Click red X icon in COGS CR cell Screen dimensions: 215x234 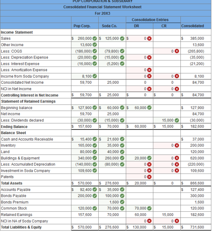click(177, 51)
